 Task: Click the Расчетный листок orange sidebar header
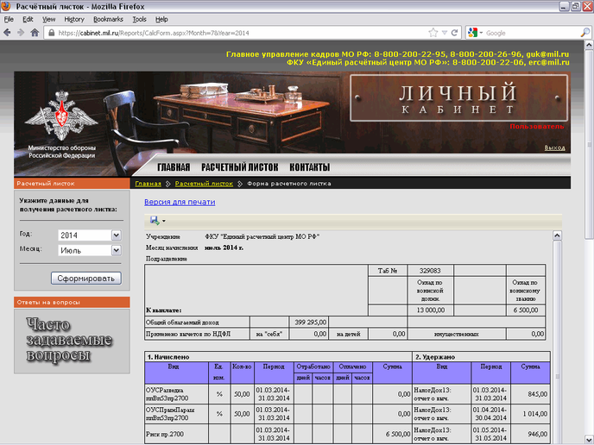click(72, 183)
